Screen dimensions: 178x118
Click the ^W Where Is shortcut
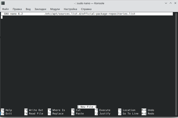(x=56, y=110)
